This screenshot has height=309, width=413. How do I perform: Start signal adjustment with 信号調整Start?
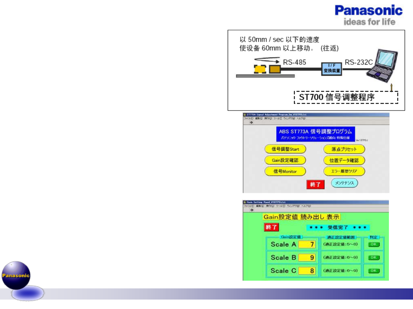point(285,149)
